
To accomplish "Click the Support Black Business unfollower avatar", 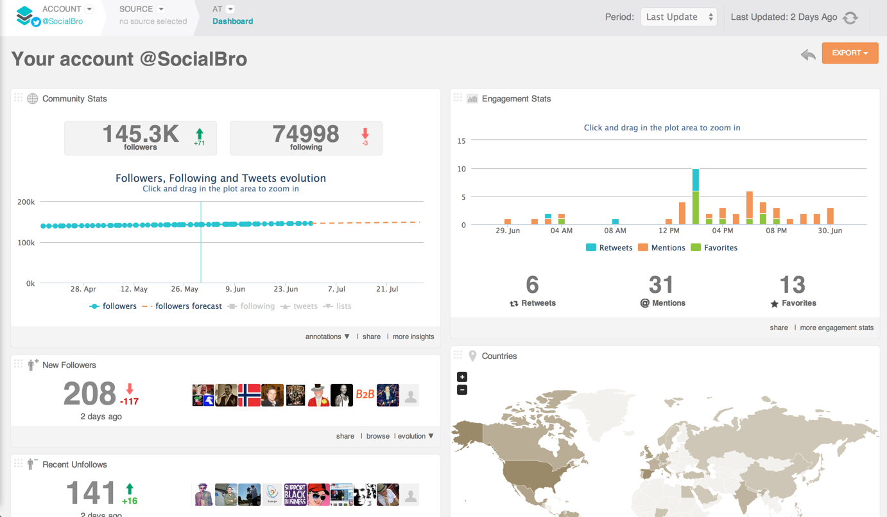I will 295,495.
